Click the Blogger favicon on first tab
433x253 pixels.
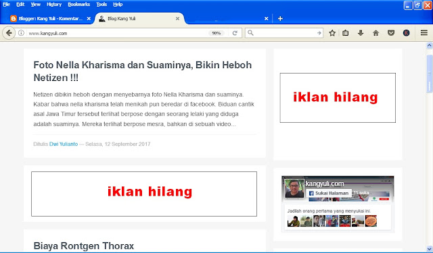click(x=14, y=18)
